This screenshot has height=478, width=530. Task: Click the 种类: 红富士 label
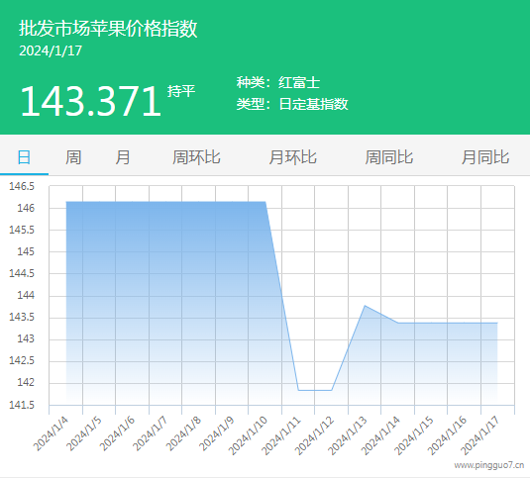tap(278, 82)
